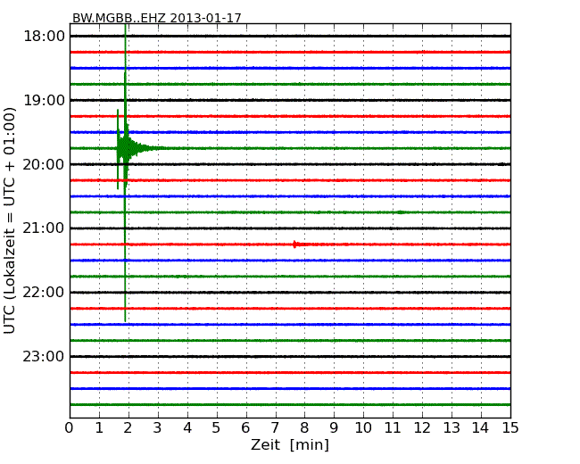
Task: Select the 22:00 time label
Action: click(44, 293)
